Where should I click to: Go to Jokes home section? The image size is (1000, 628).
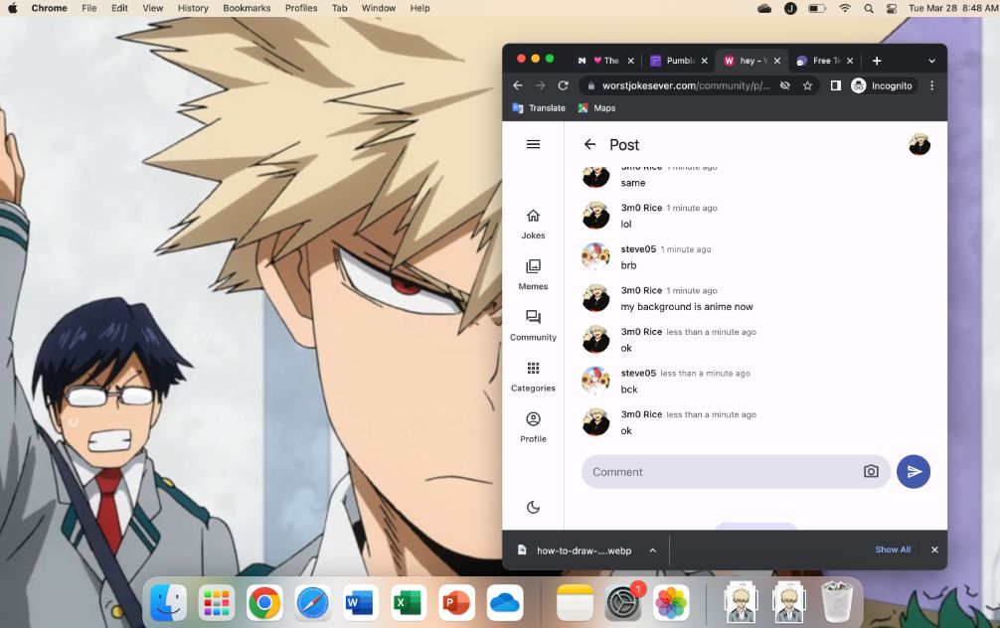point(533,224)
